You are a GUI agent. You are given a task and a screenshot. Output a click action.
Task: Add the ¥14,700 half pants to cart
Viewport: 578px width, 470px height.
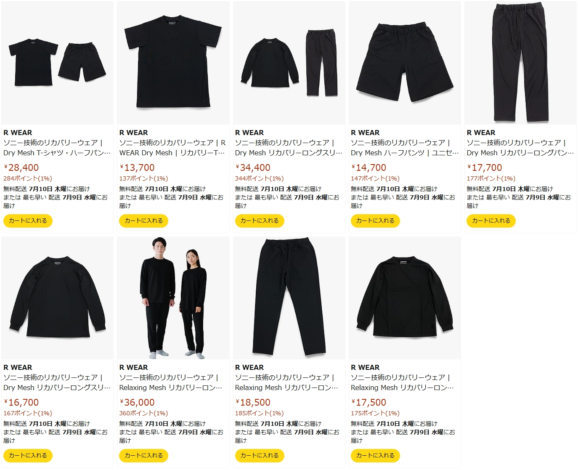375,220
